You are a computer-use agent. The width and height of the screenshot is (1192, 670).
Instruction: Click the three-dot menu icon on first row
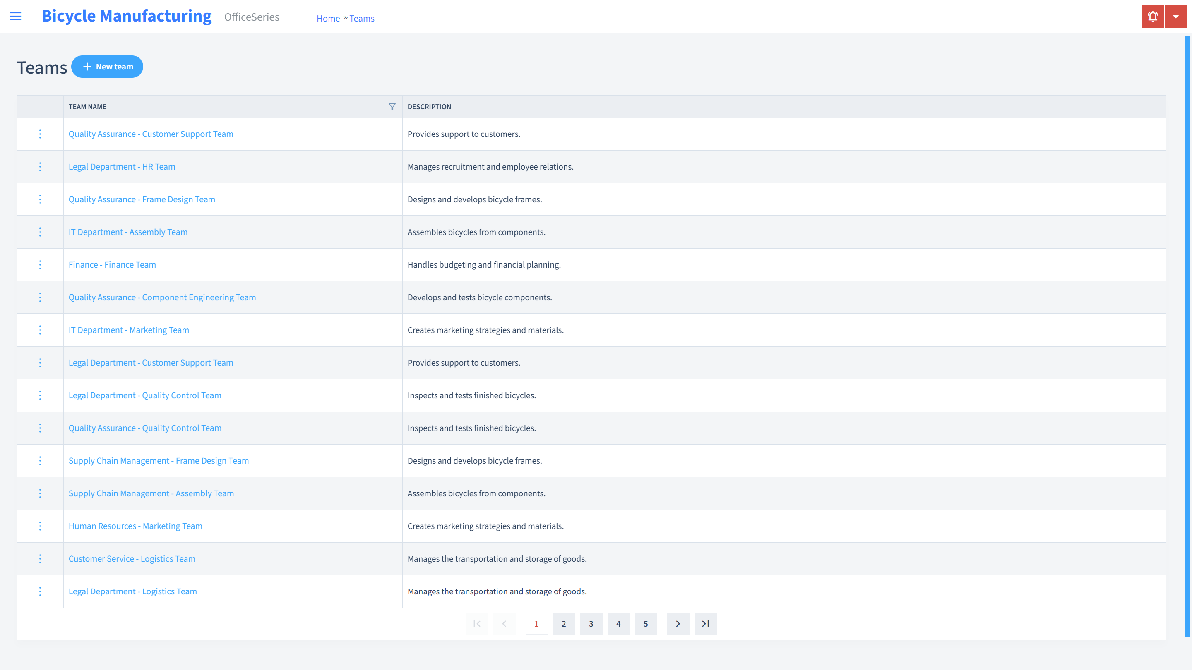[40, 133]
